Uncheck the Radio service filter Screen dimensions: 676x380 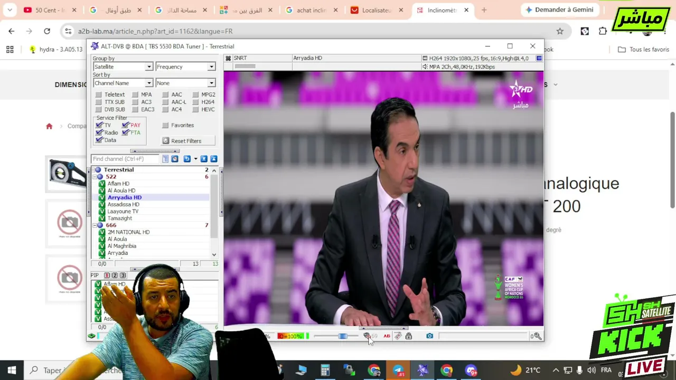(x=99, y=132)
